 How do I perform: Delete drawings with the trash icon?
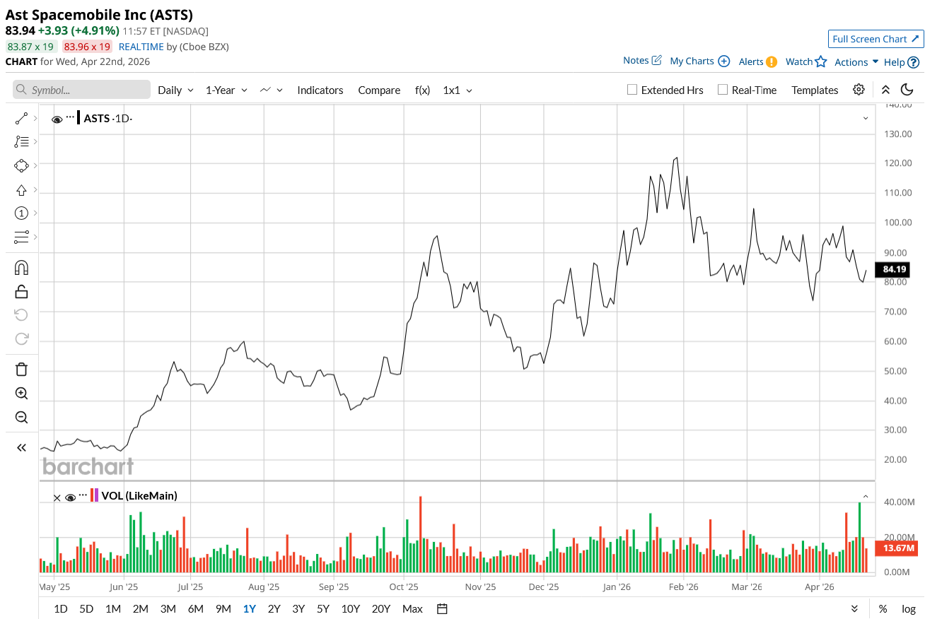(21, 370)
